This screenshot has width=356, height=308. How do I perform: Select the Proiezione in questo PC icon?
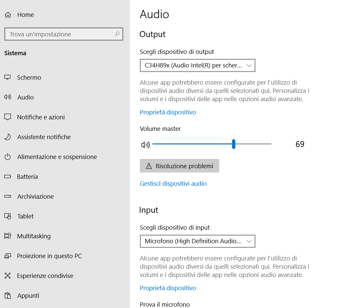8,256
